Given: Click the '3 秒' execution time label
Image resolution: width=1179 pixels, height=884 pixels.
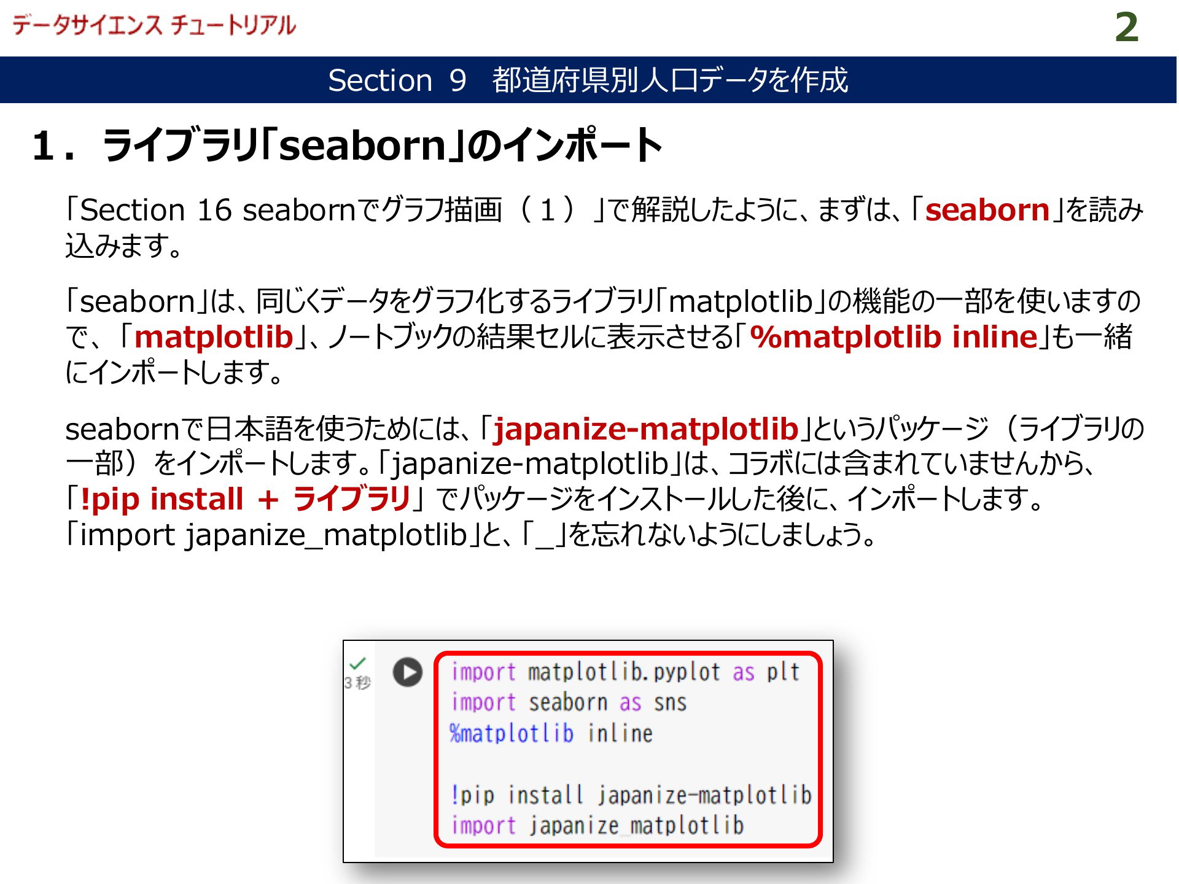Looking at the screenshot, I should tap(357, 683).
